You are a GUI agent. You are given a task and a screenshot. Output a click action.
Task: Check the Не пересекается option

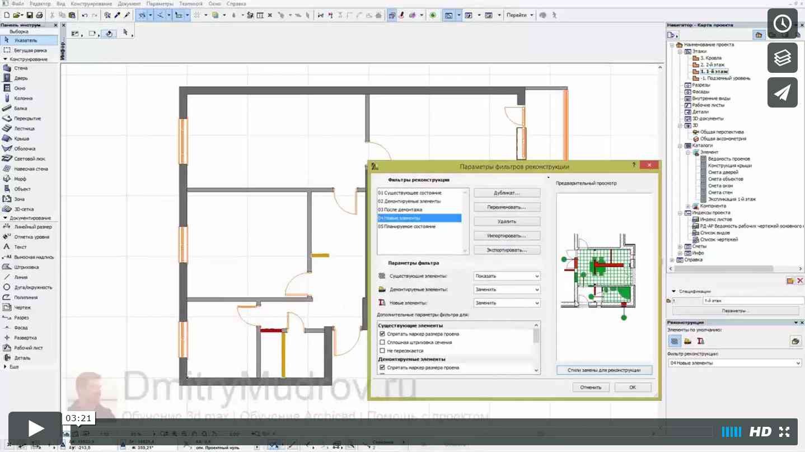coord(382,351)
